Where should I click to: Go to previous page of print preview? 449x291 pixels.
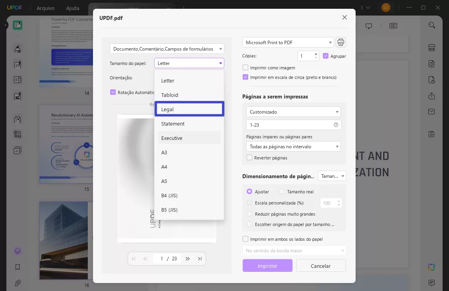(145, 259)
